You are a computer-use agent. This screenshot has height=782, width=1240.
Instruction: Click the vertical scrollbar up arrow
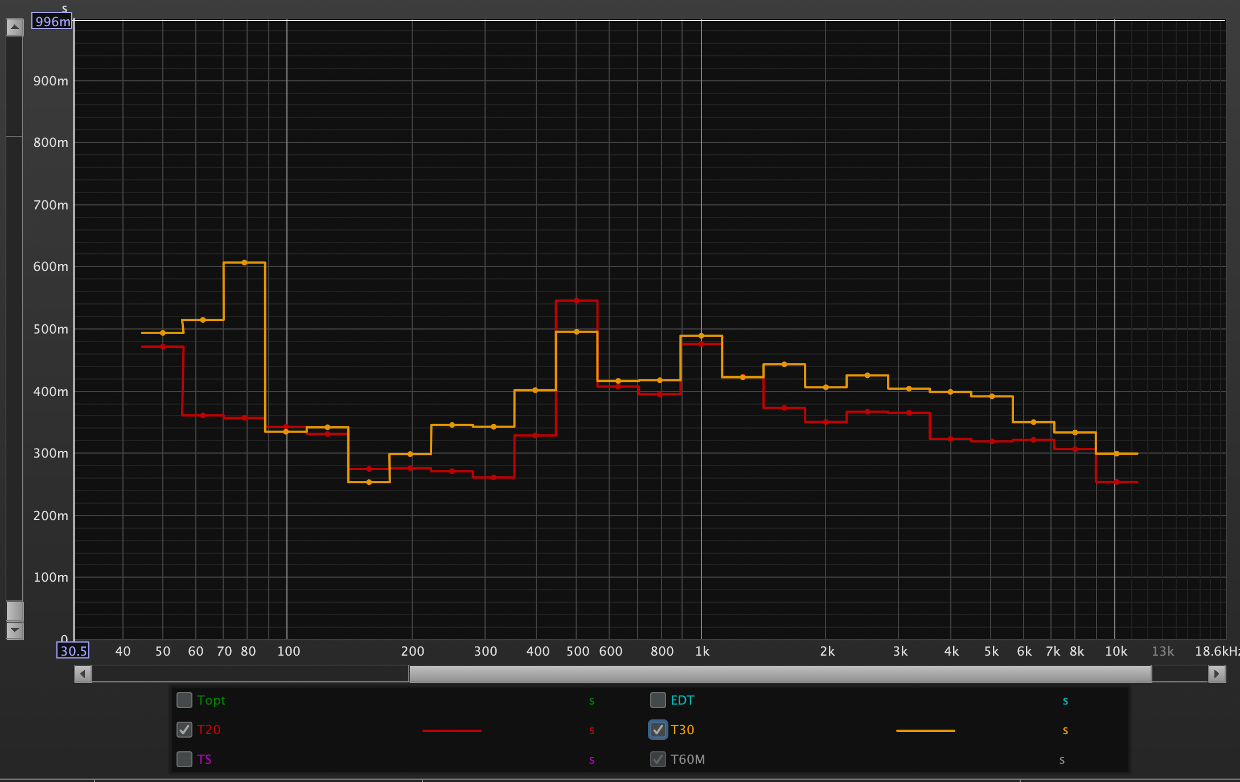click(x=15, y=27)
